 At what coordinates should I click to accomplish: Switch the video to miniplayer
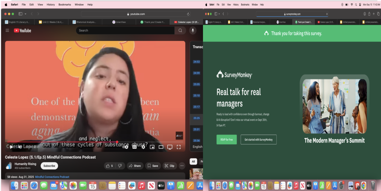coord(152,147)
